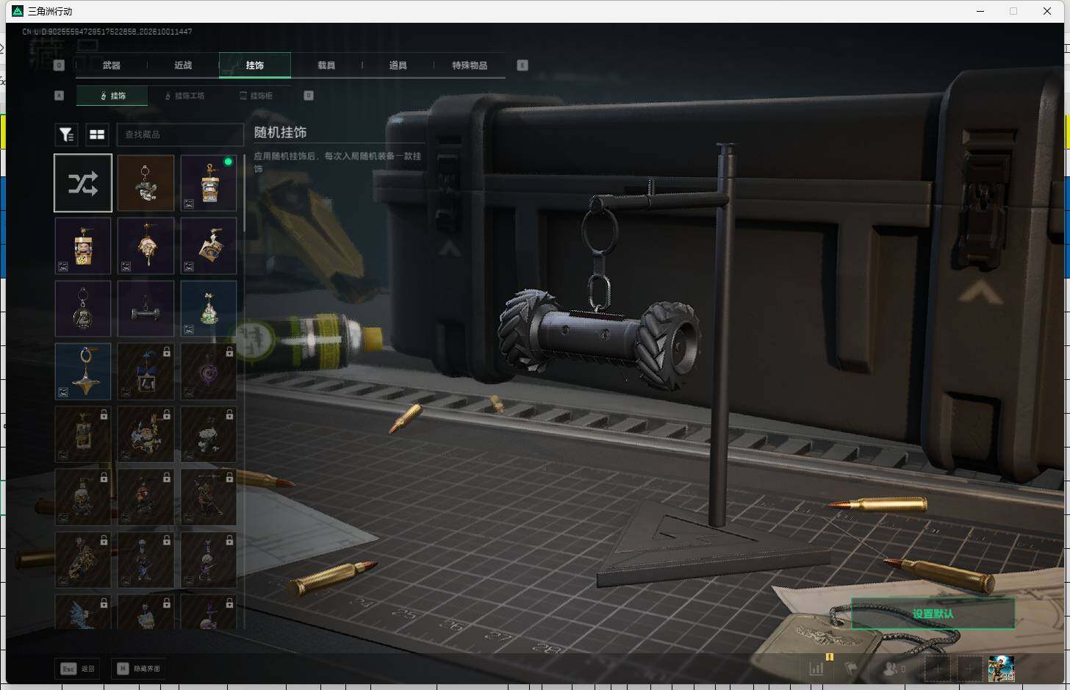Select the skull charm on brown tile
1070x690 pixels.
146,183
